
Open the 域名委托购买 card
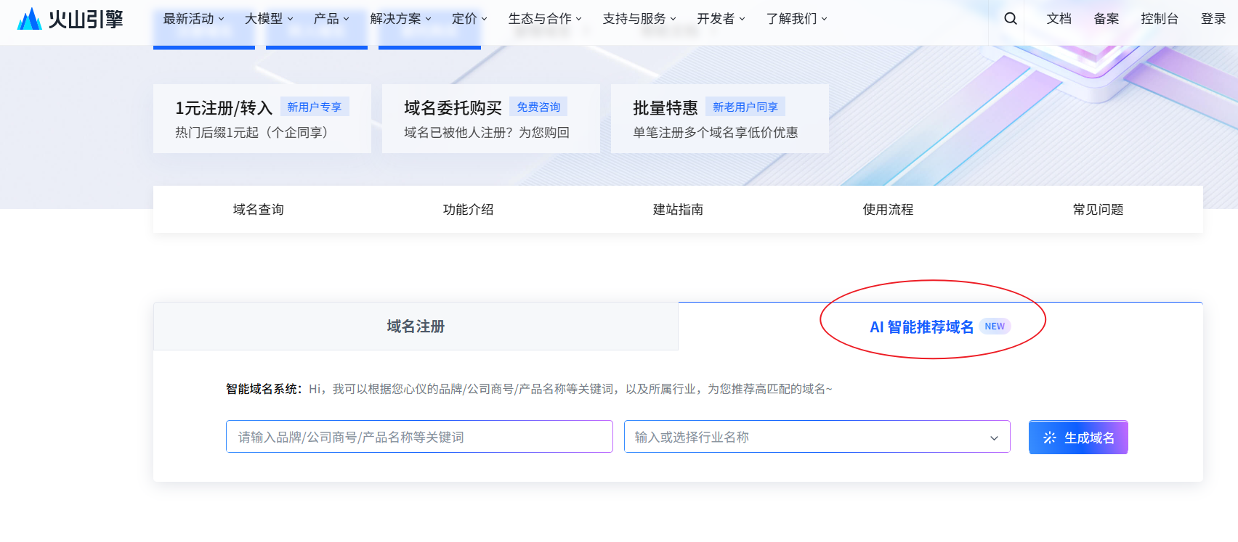click(x=490, y=119)
